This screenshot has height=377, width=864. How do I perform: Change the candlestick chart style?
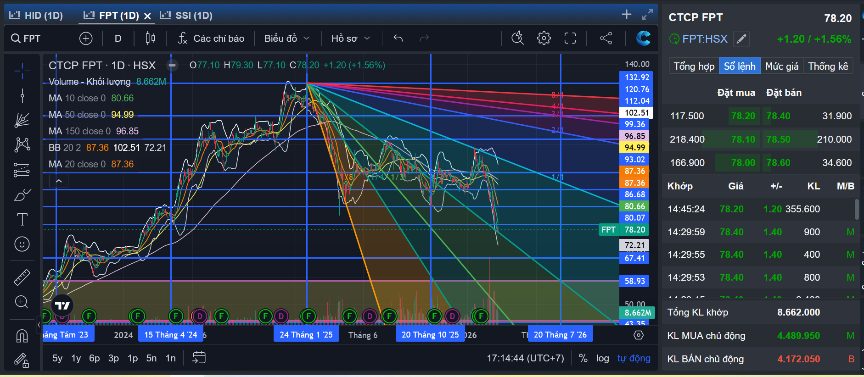(x=150, y=39)
